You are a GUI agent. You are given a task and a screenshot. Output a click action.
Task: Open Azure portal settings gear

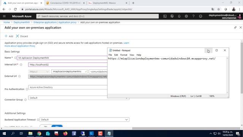point(186,16)
